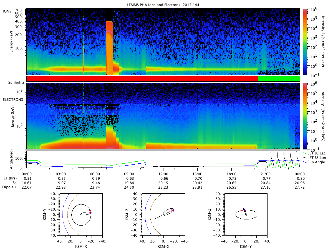Select the LET BS Lat legend entry
Viewport: 333px width, 250px height.
pyautogui.click(x=315, y=153)
